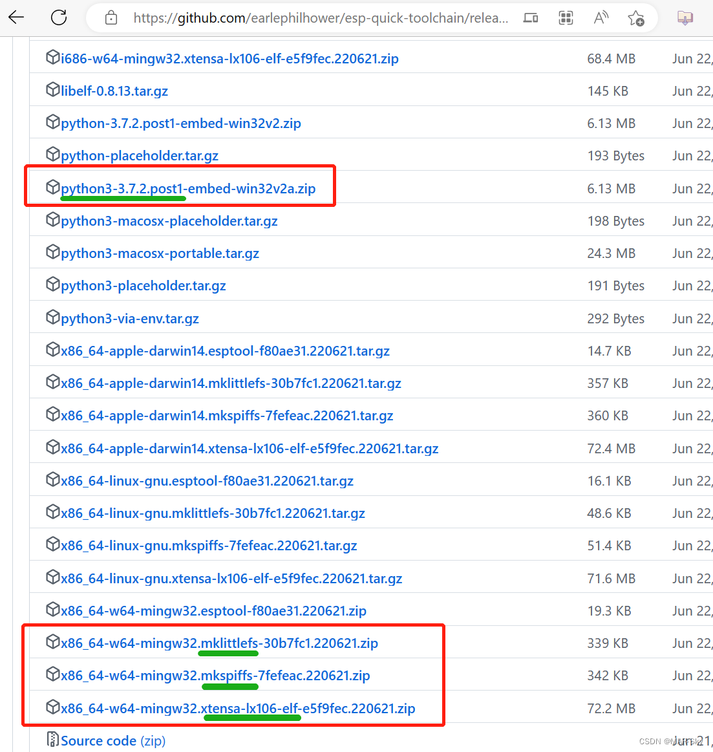
Task: Download x86_64-w64-mingw32.mklittlefs zip
Action: (219, 643)
